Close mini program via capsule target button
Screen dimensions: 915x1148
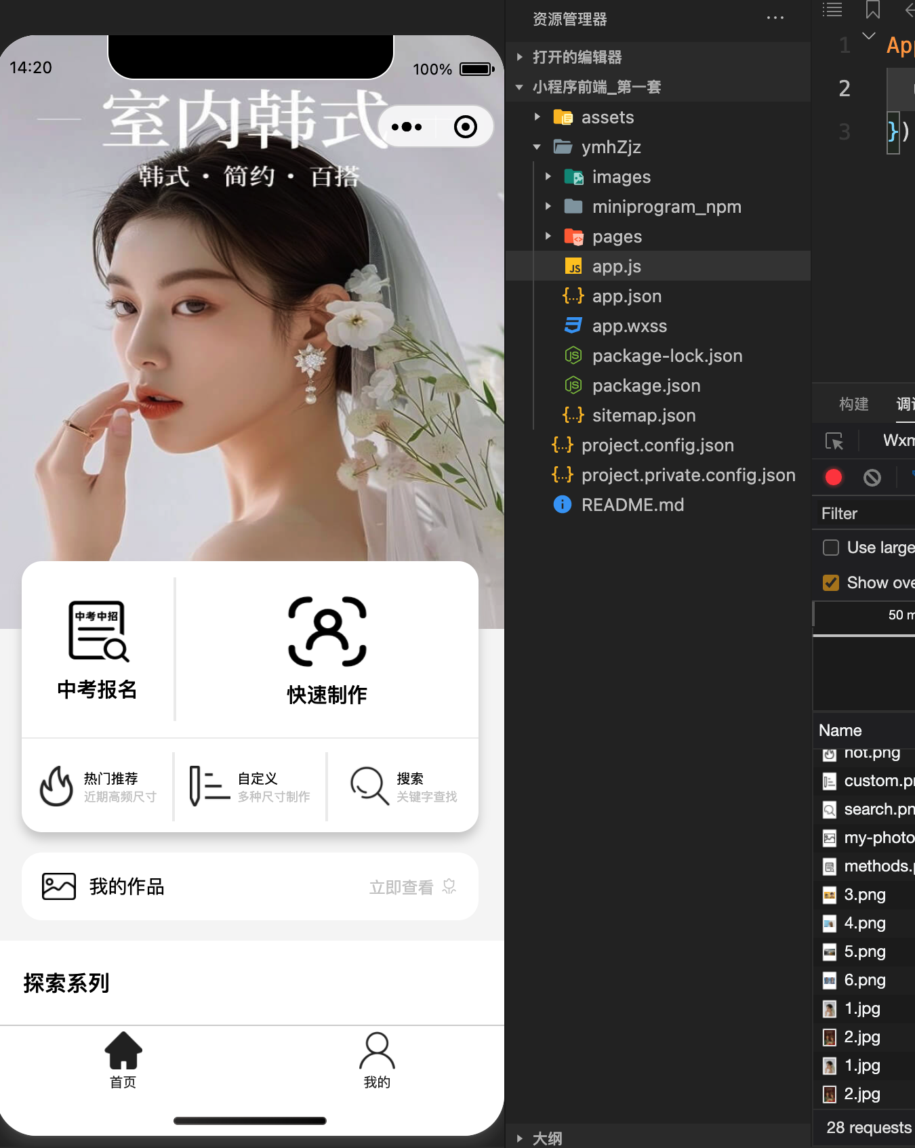pyautogui.click(x=466, y=127)
